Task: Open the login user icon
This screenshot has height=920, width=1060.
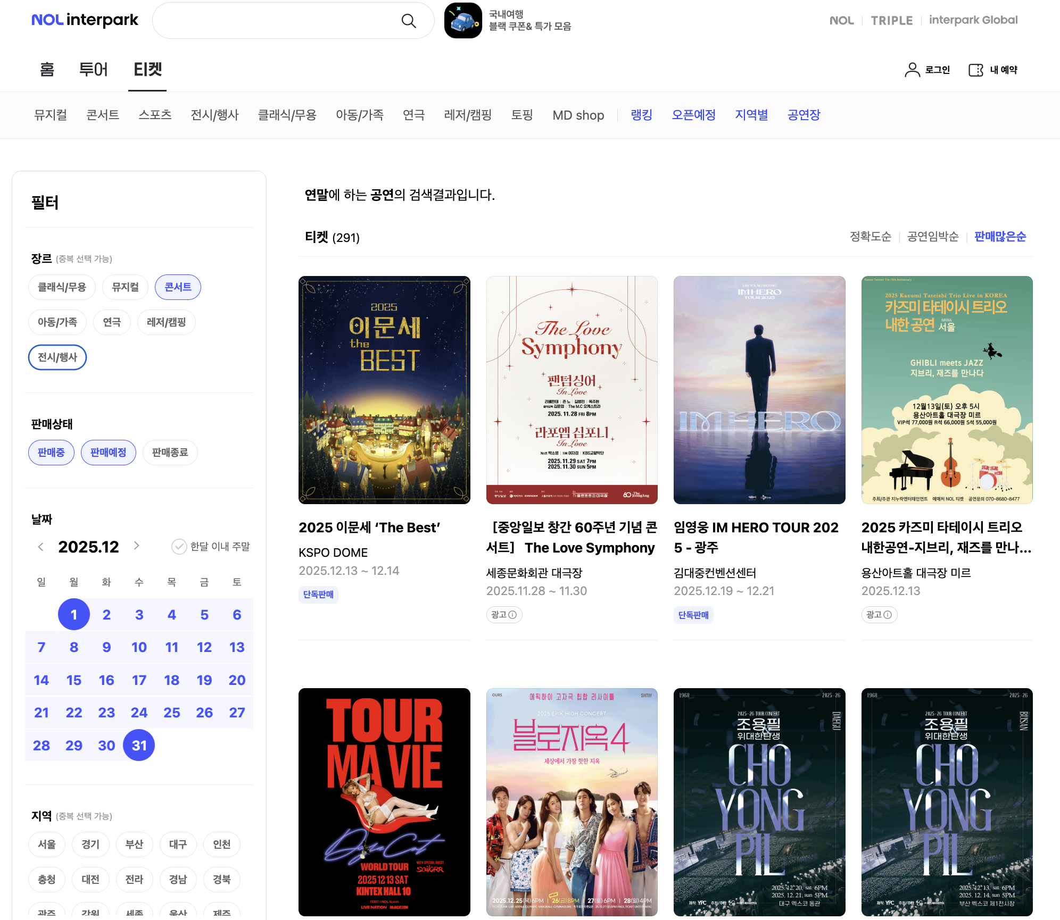Action: point(912,70)
